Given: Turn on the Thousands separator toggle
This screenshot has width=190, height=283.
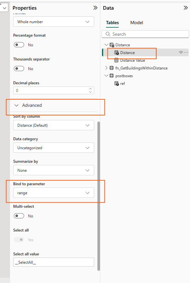Looking at the screenshot, I should tap(19, 68).
